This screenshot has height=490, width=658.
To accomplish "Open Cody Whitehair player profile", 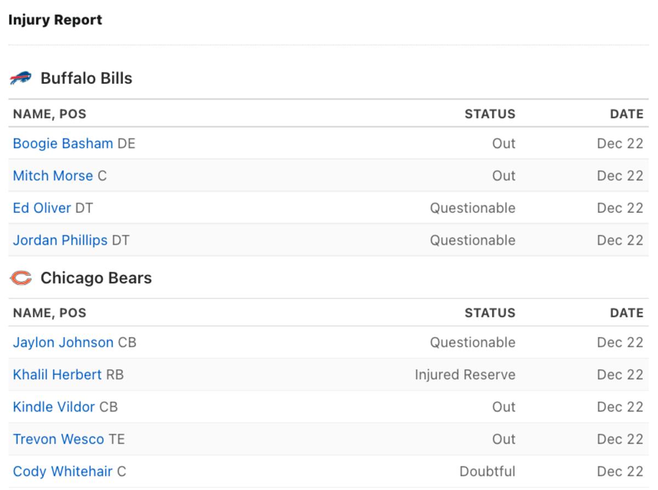I will 63,471.
